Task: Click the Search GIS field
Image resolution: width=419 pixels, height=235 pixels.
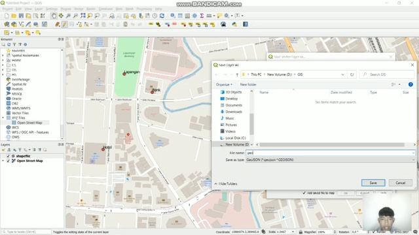Action: pyautogui.click(x=387, y=74)
